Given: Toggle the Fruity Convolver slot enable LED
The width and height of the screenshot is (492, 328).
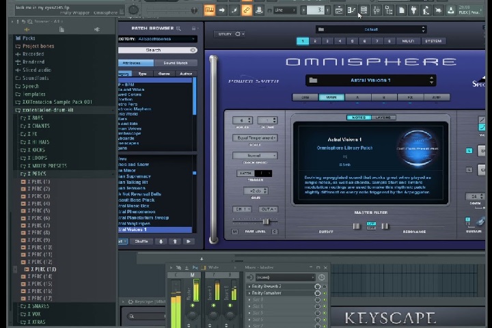Looking at the screenshot, I should click(325, 293).
